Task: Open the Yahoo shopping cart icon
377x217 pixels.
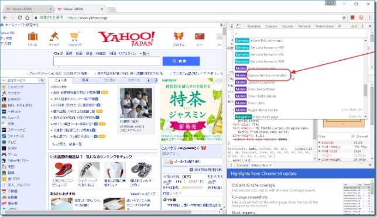Action: [x=75, y=36]
